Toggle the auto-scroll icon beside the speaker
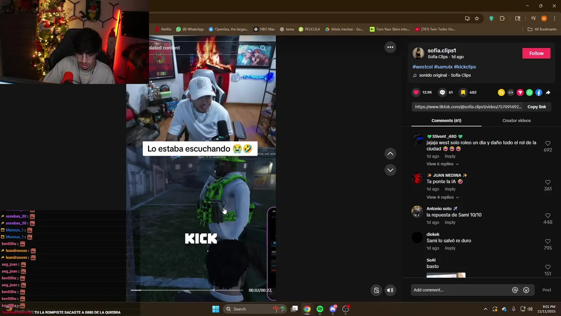 click(376, 290)
